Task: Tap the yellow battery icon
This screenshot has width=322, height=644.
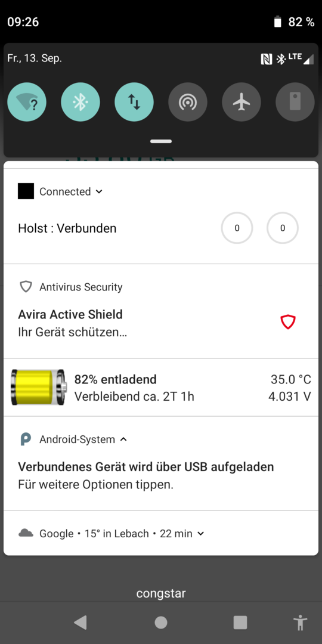Action: [x=38, y=388]
